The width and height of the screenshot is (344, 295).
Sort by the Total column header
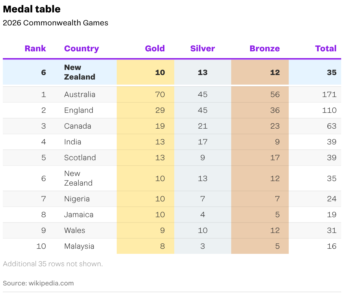tap(326, 49)
